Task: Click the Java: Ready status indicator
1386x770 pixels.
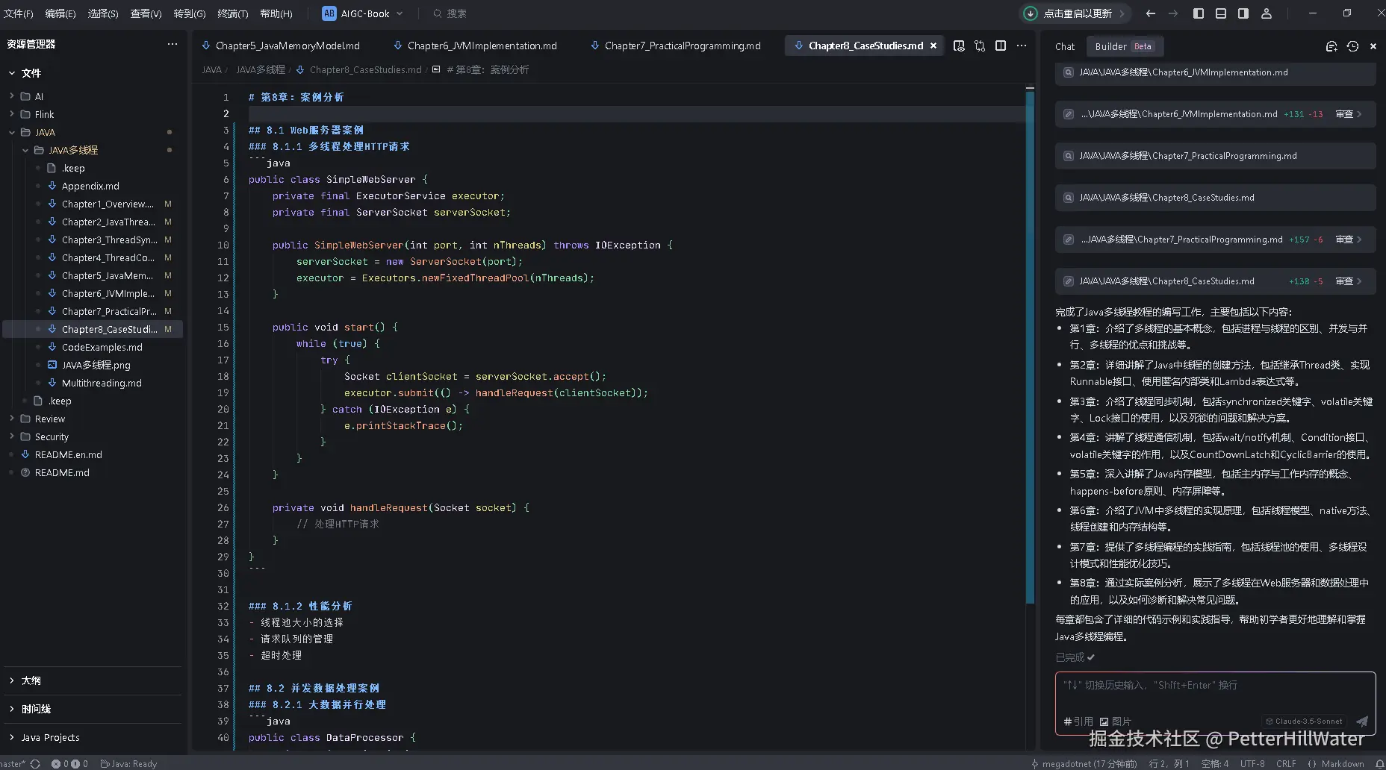Action: 128,764
